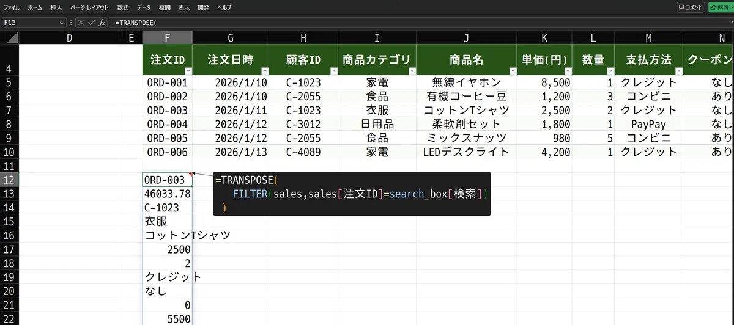This screenshot has width=734, height=325.
Task: Click the result cell 5500
Action: 168,318
